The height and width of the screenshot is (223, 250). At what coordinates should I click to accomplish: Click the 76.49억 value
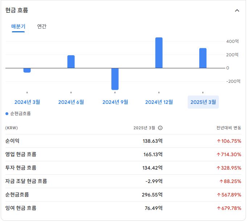(x=154, y=208)
